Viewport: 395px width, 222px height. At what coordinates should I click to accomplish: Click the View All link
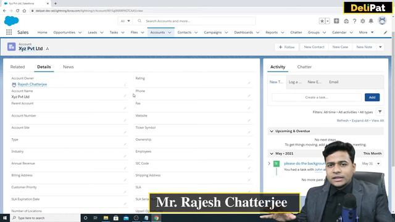pos(378,121)
